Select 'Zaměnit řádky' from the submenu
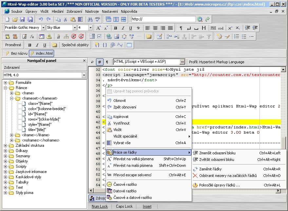Screen dimensions: 288x211 [210, 169]
